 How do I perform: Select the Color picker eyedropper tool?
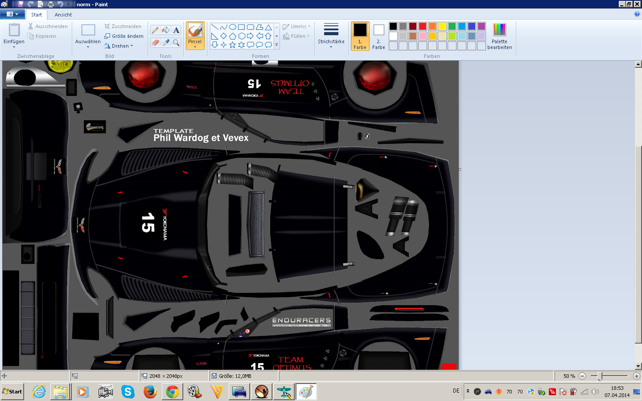[166, 43]
